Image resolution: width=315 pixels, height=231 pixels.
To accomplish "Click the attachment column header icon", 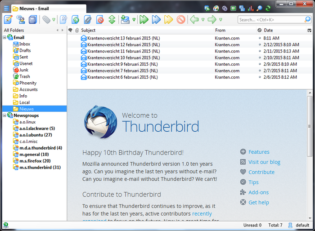I will click(77, 30).
